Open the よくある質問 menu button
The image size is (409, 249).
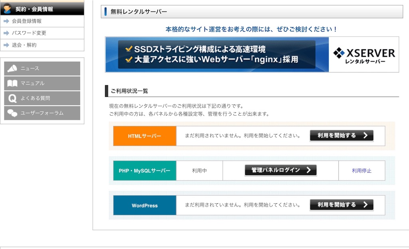pos(42,98)
